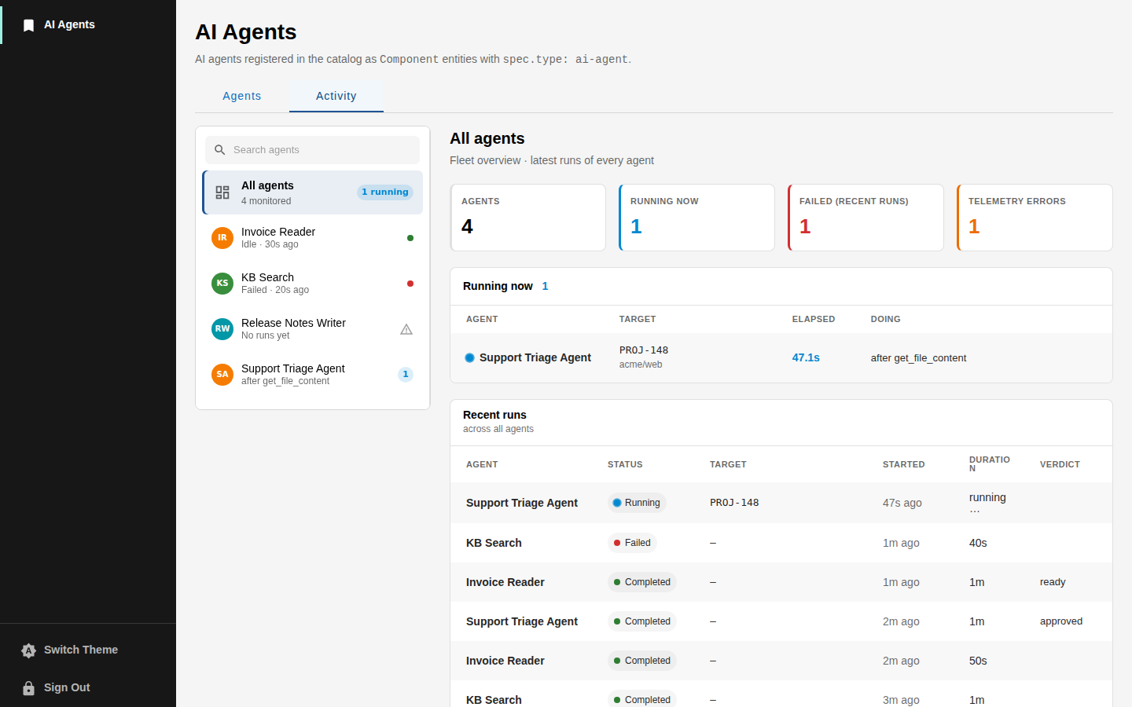The width and height of the screenshot is (1132, 707).
Task: Focus the Search agents input field
Action: coord(313,150)
